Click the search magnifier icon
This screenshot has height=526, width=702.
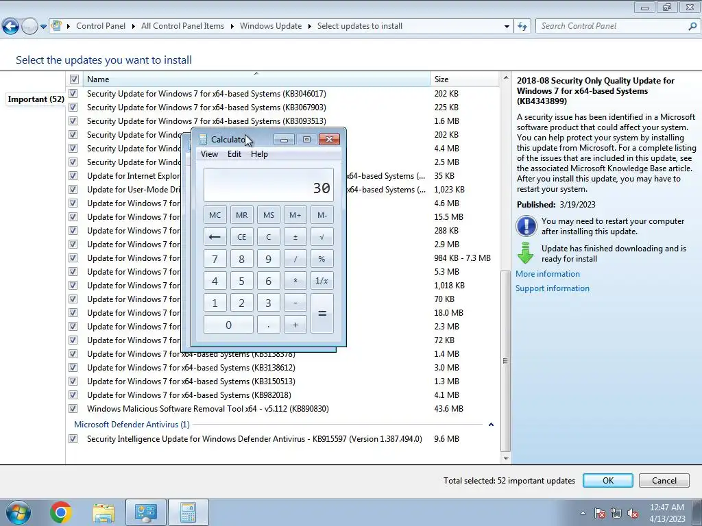pyautogui.click(x=692, y=26)
